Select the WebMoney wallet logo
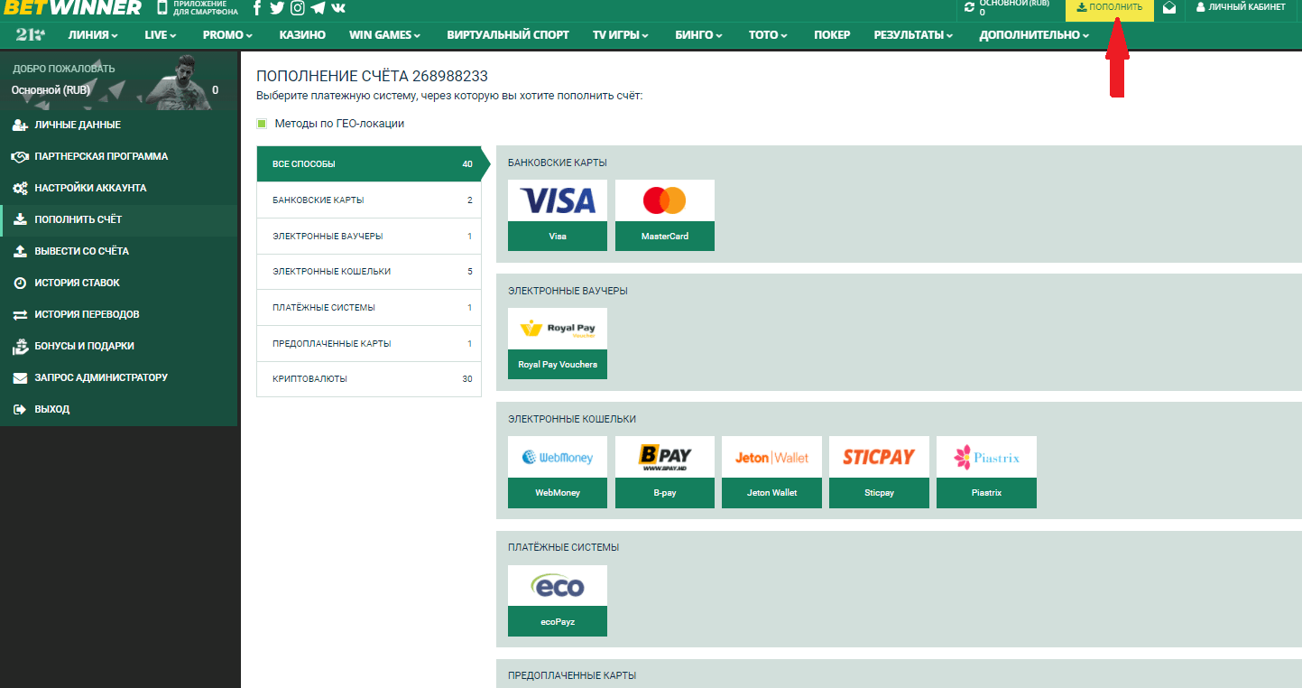 coord(558,457)
